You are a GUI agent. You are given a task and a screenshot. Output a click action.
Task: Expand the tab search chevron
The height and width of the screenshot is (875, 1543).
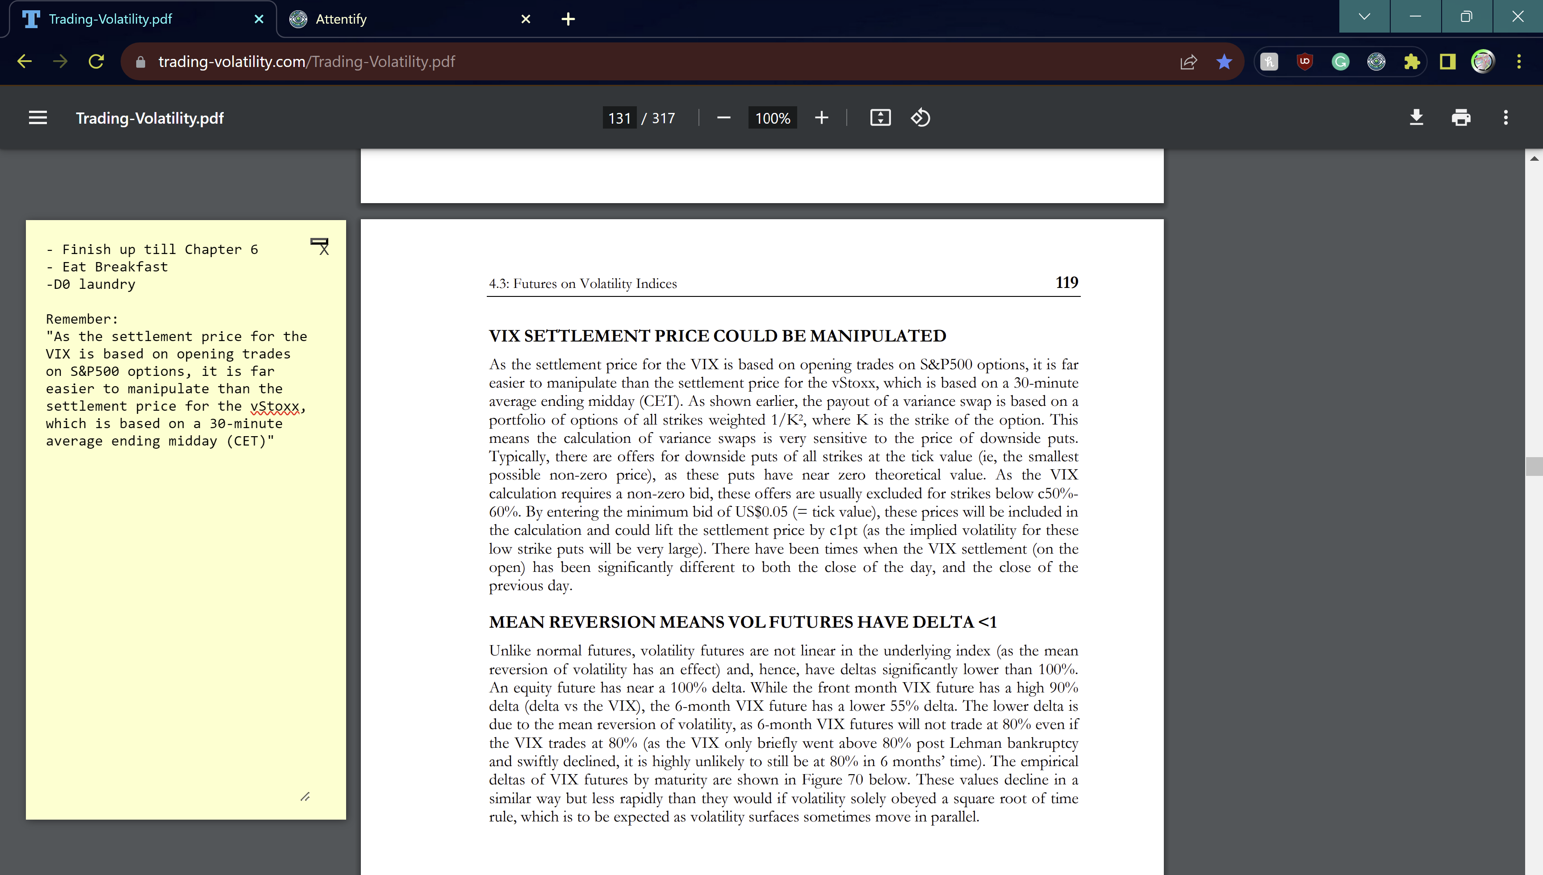point(1364,17)
